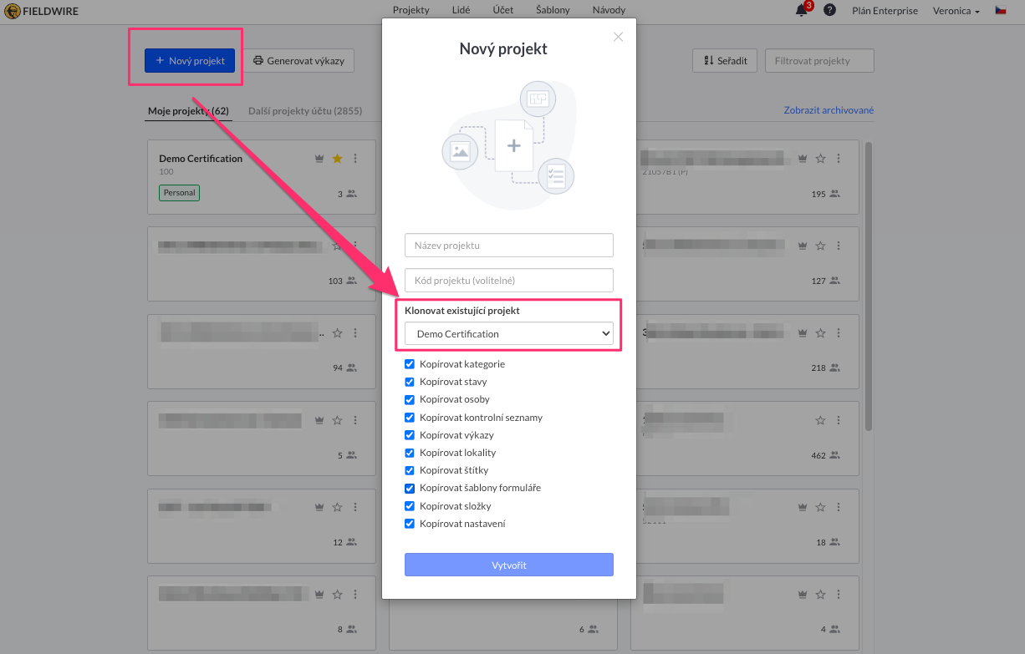Viewport: 1025px width, 654px height.
Task: Switch to Další projekty účtu tab
Action: point(305,111)
